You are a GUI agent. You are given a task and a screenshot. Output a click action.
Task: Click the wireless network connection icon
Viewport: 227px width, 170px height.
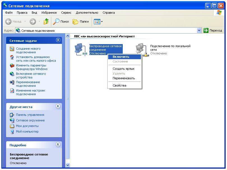[x=81, y=49]
